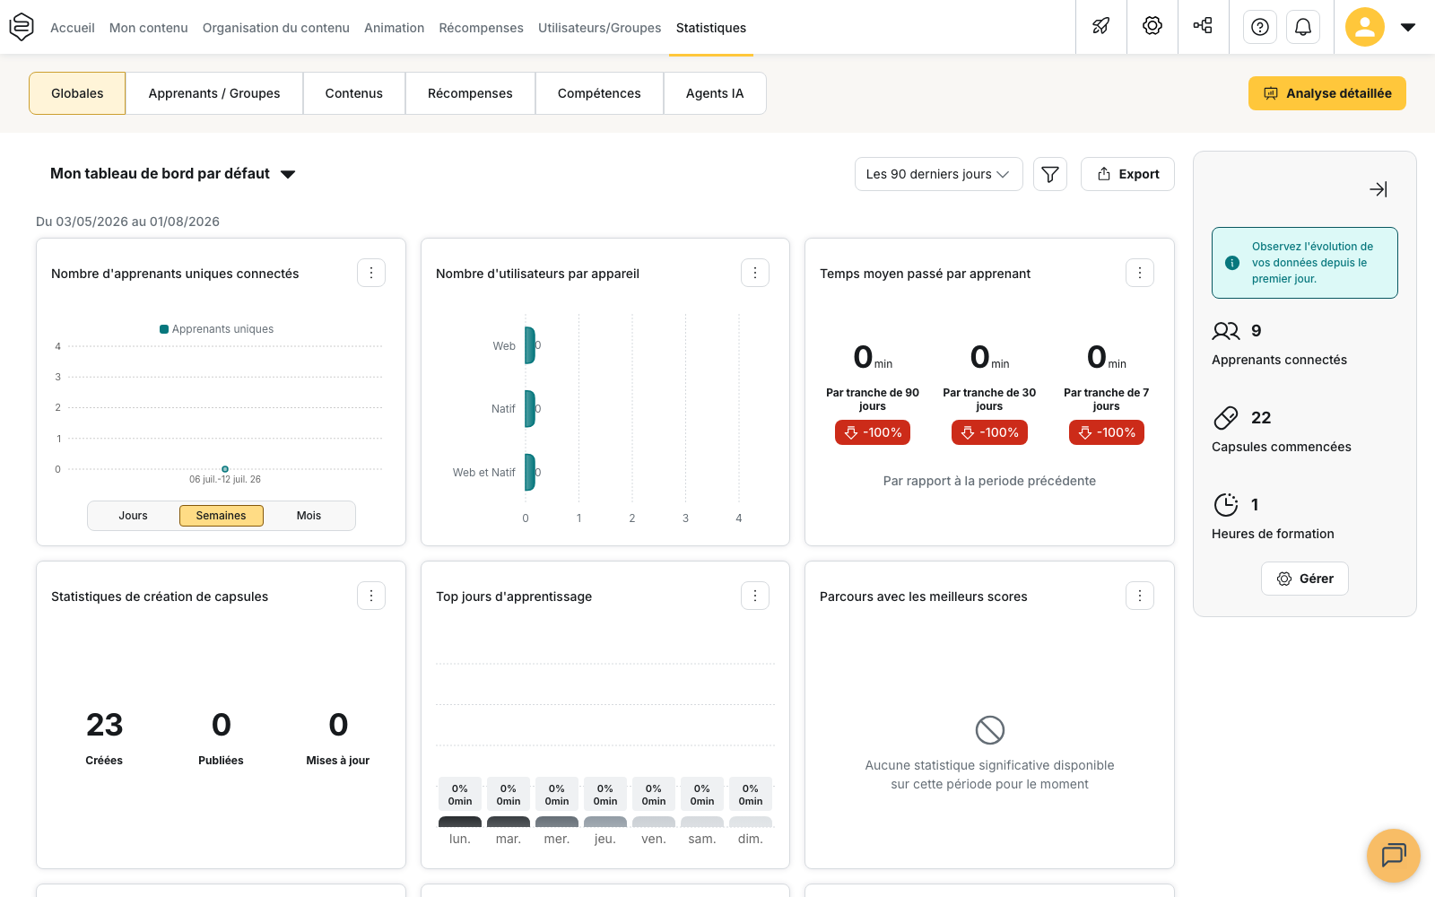This screenshot has width=1435, height=897.
Task: Expand the account dropdown caret
Action: (x=1408, y=27)
